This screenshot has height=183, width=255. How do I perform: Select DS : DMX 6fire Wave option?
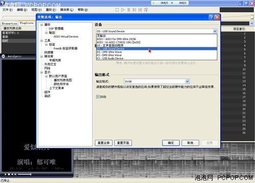click(x=157, y=52)
